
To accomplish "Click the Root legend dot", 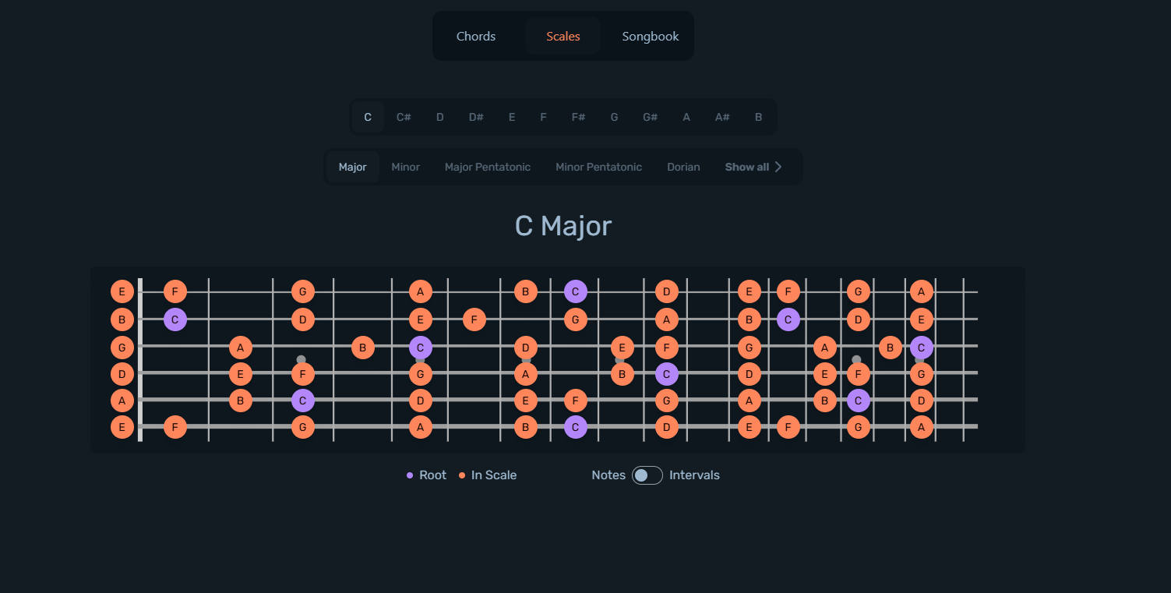I will (408, 475).
